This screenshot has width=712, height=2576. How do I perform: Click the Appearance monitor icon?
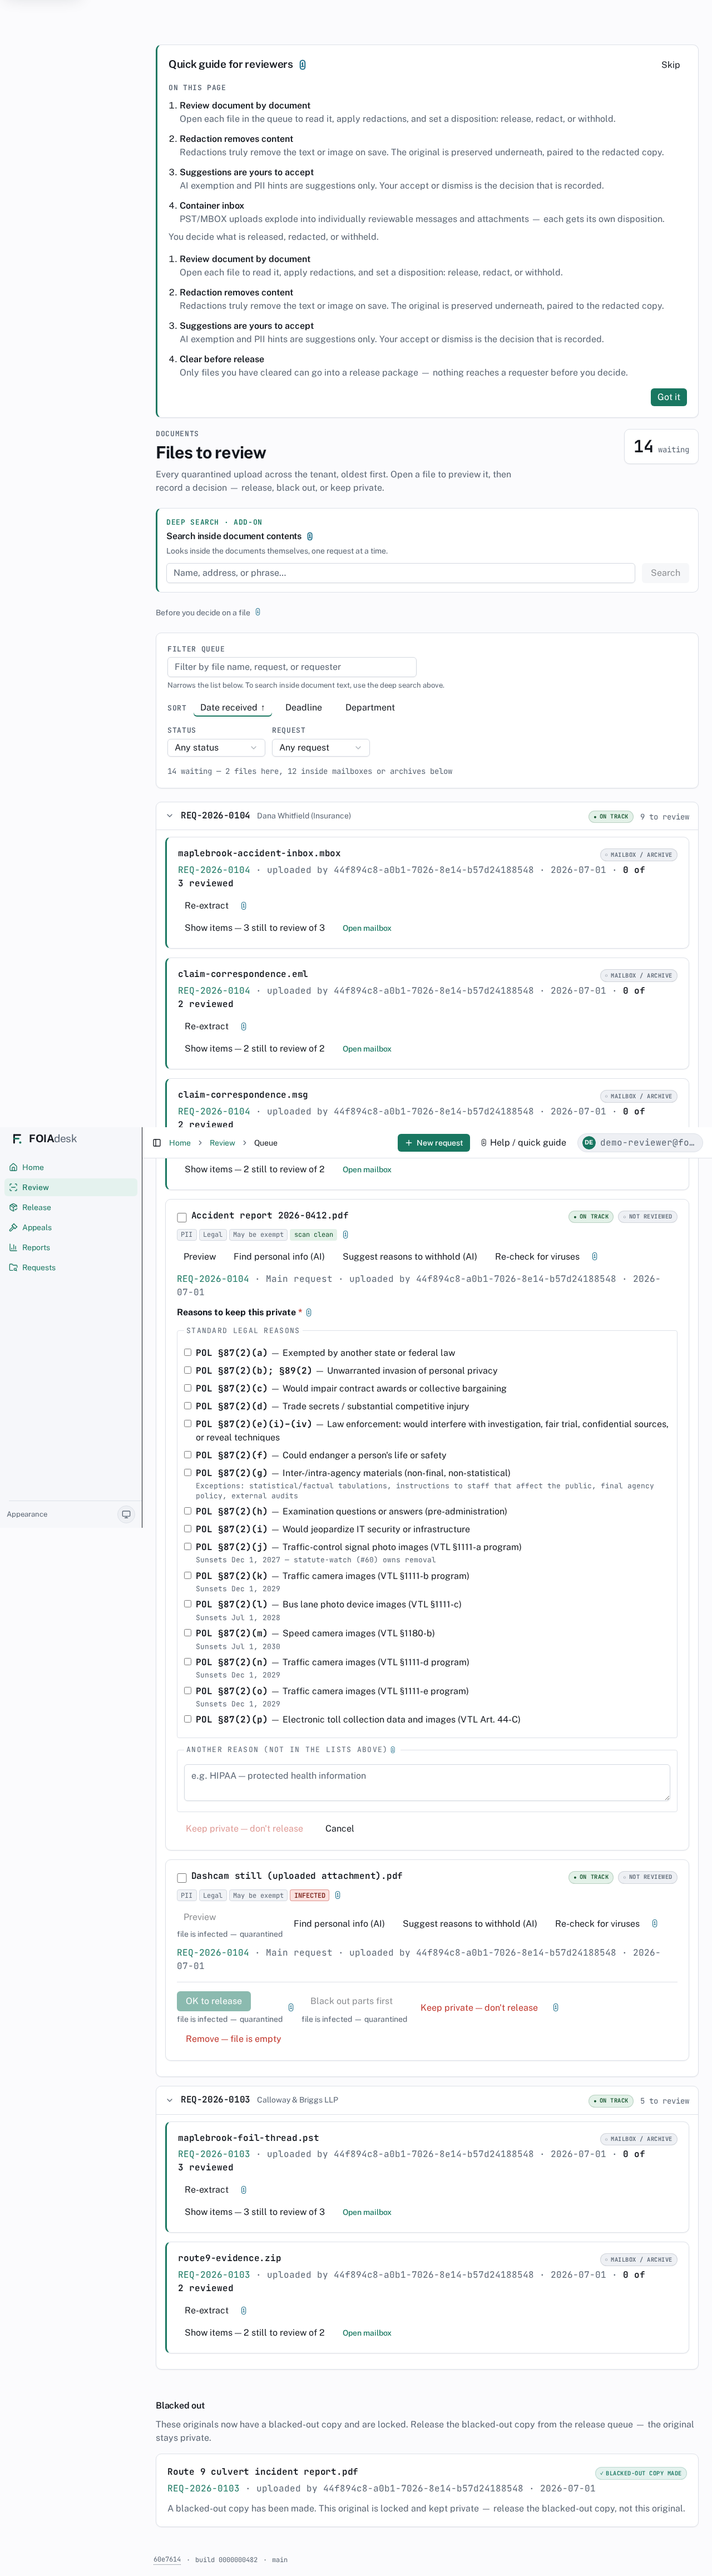[x=126, y=1514]
